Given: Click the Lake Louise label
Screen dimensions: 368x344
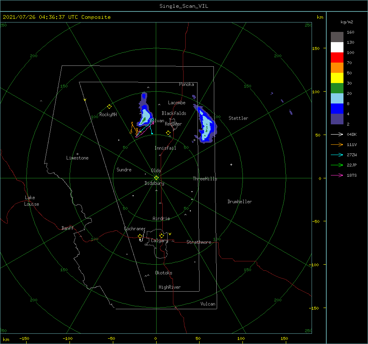Looking at the screenshot, I should 31,201.
